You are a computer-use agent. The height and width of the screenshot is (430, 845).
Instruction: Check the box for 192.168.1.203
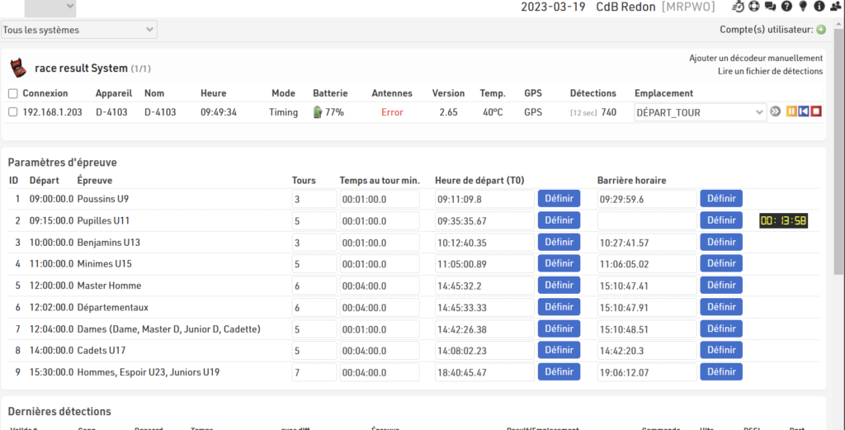coord(13,112)
